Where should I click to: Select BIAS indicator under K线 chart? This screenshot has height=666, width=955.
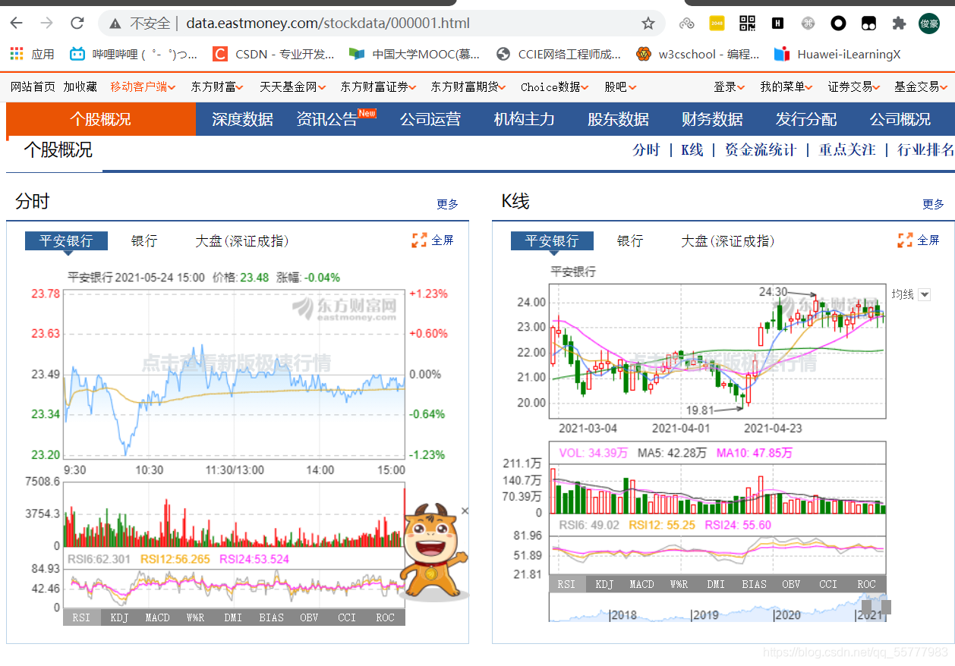pyautogui.click(x=755, y=584)
